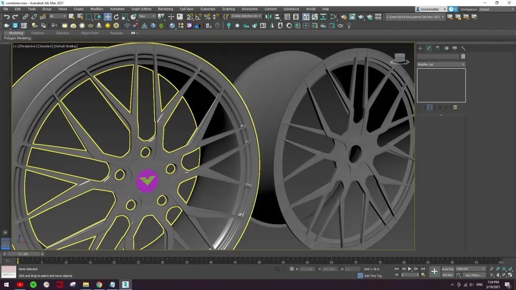Open the Layer Explorer icon
The width and height of the screenshot is (516, 290).
tap(296, 16)
